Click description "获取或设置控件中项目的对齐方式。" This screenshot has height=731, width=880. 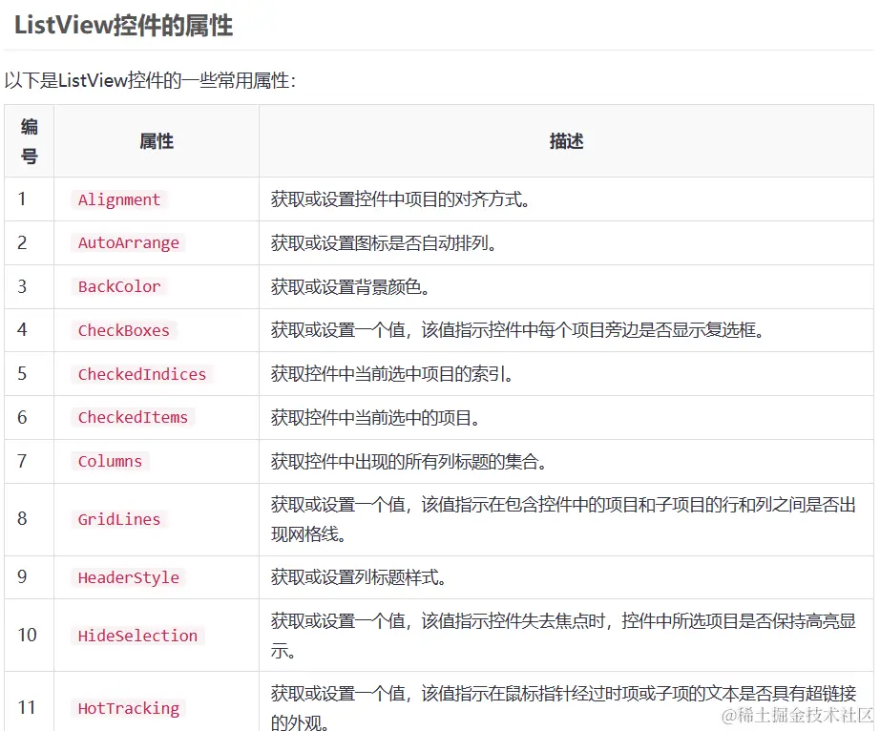click(401, 199)
